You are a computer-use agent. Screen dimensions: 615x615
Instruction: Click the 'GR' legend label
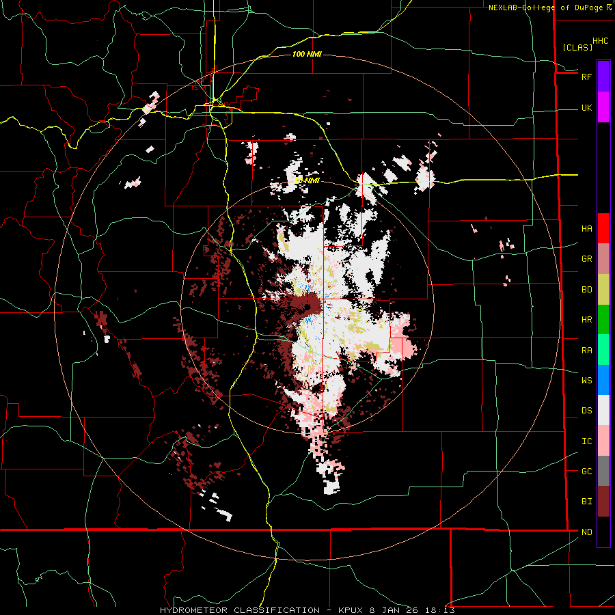point(586,259)
